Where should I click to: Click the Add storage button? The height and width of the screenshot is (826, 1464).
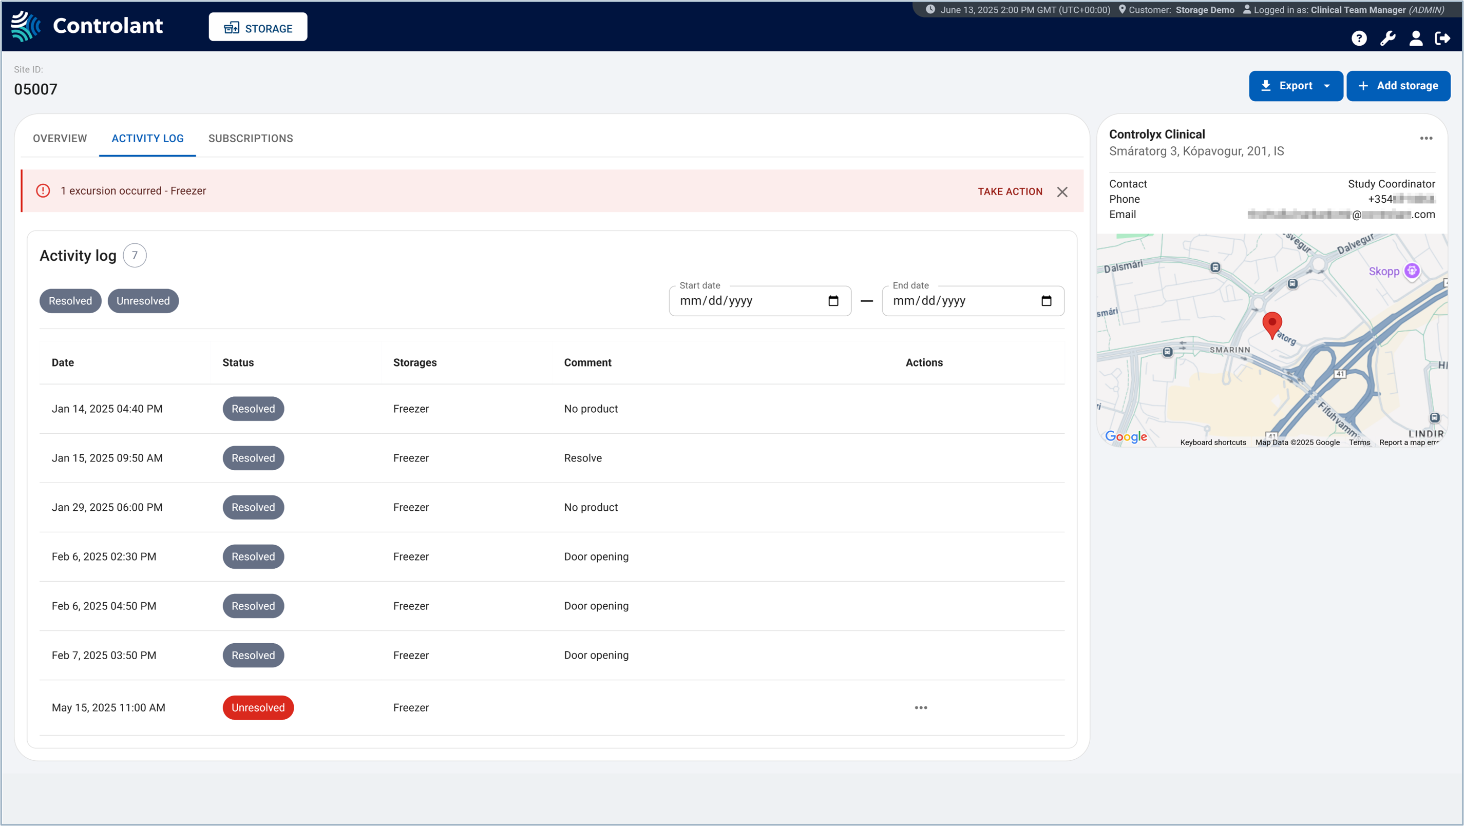pyautogui.click(x=1398, y=86)
